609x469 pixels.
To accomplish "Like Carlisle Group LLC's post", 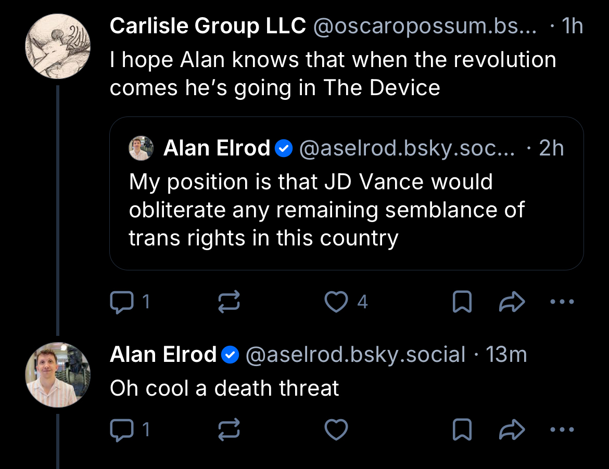I will pos(336,302).
